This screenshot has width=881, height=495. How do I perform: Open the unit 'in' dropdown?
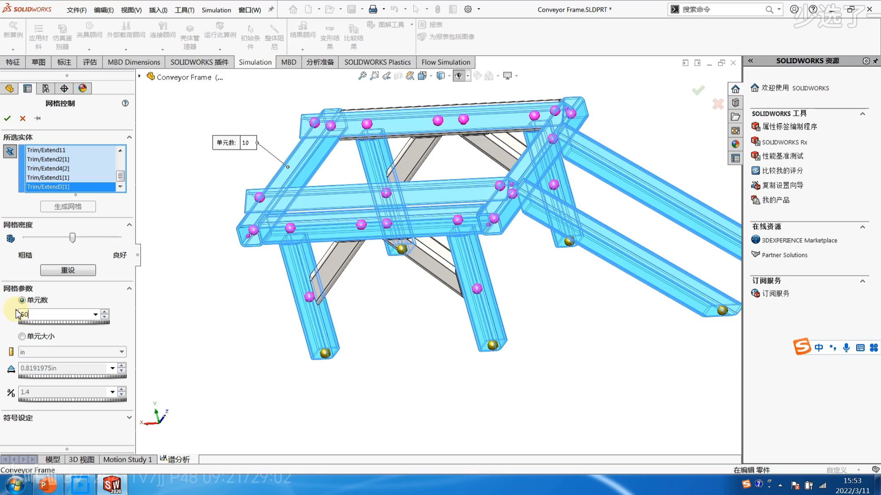[x=122, y=352]
